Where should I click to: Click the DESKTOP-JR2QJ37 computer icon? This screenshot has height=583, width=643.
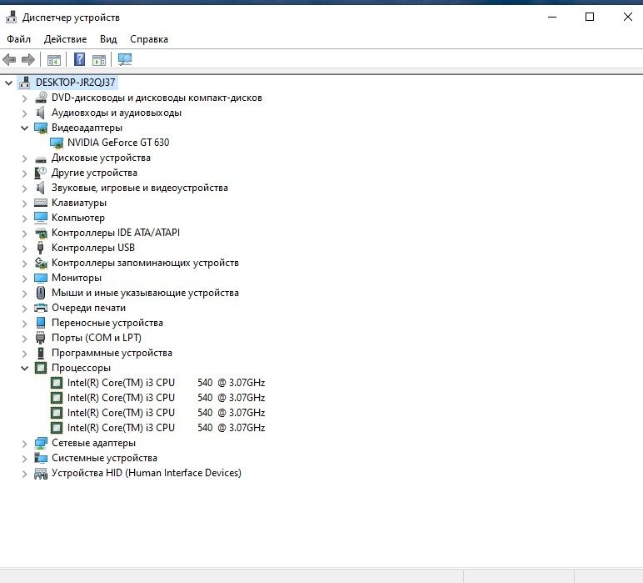25,83
